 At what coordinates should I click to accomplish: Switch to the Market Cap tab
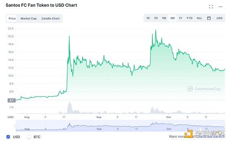pyautogui.click(x=29, y=19)
